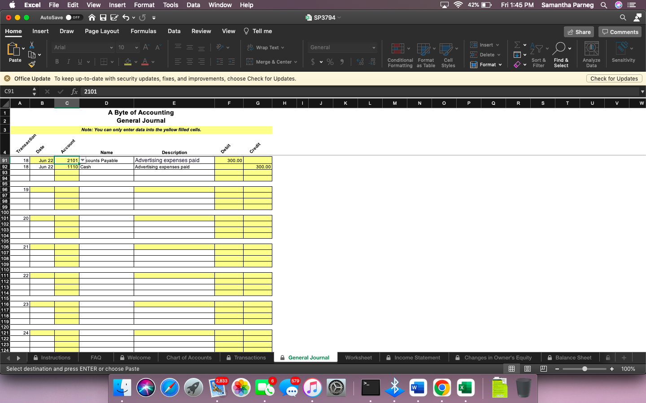Click the Decrease Decimal icon
This screenshot has height=403, width=646.
coord(372,62)
